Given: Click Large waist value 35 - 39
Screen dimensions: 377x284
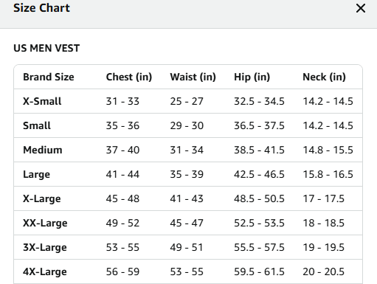Looking at the screenshot, I should tap(187, 174).
